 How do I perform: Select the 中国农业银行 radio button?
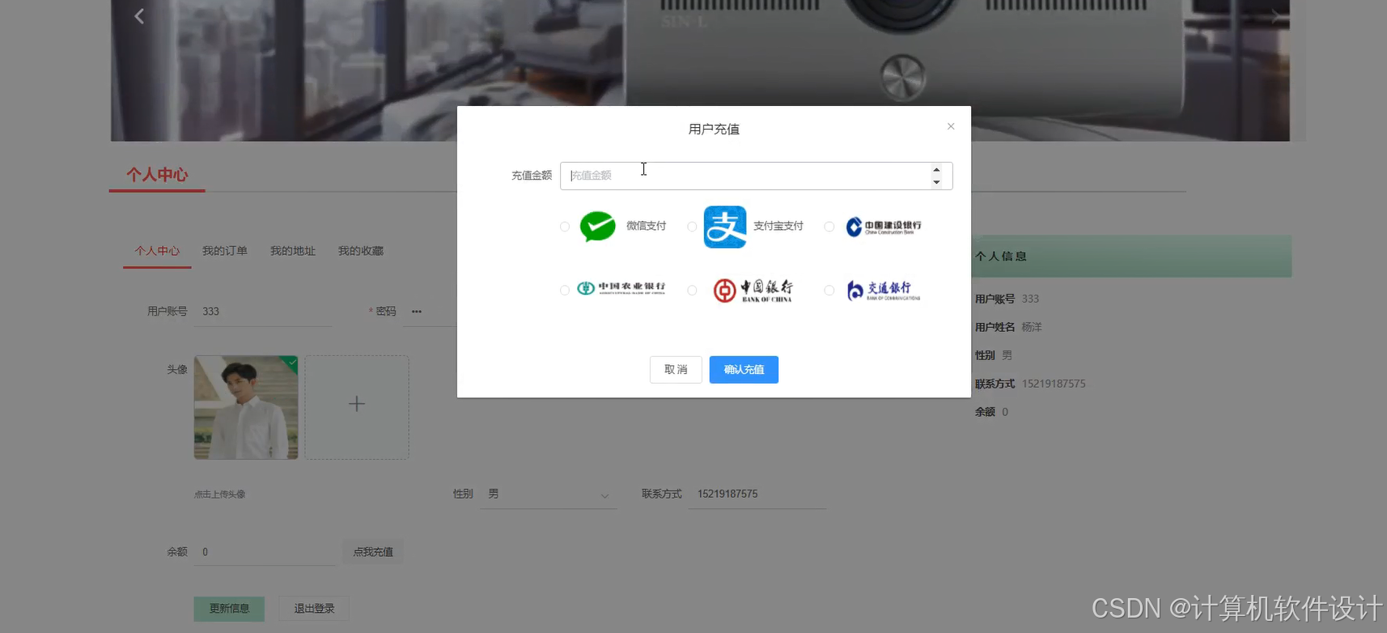[565, 290]
